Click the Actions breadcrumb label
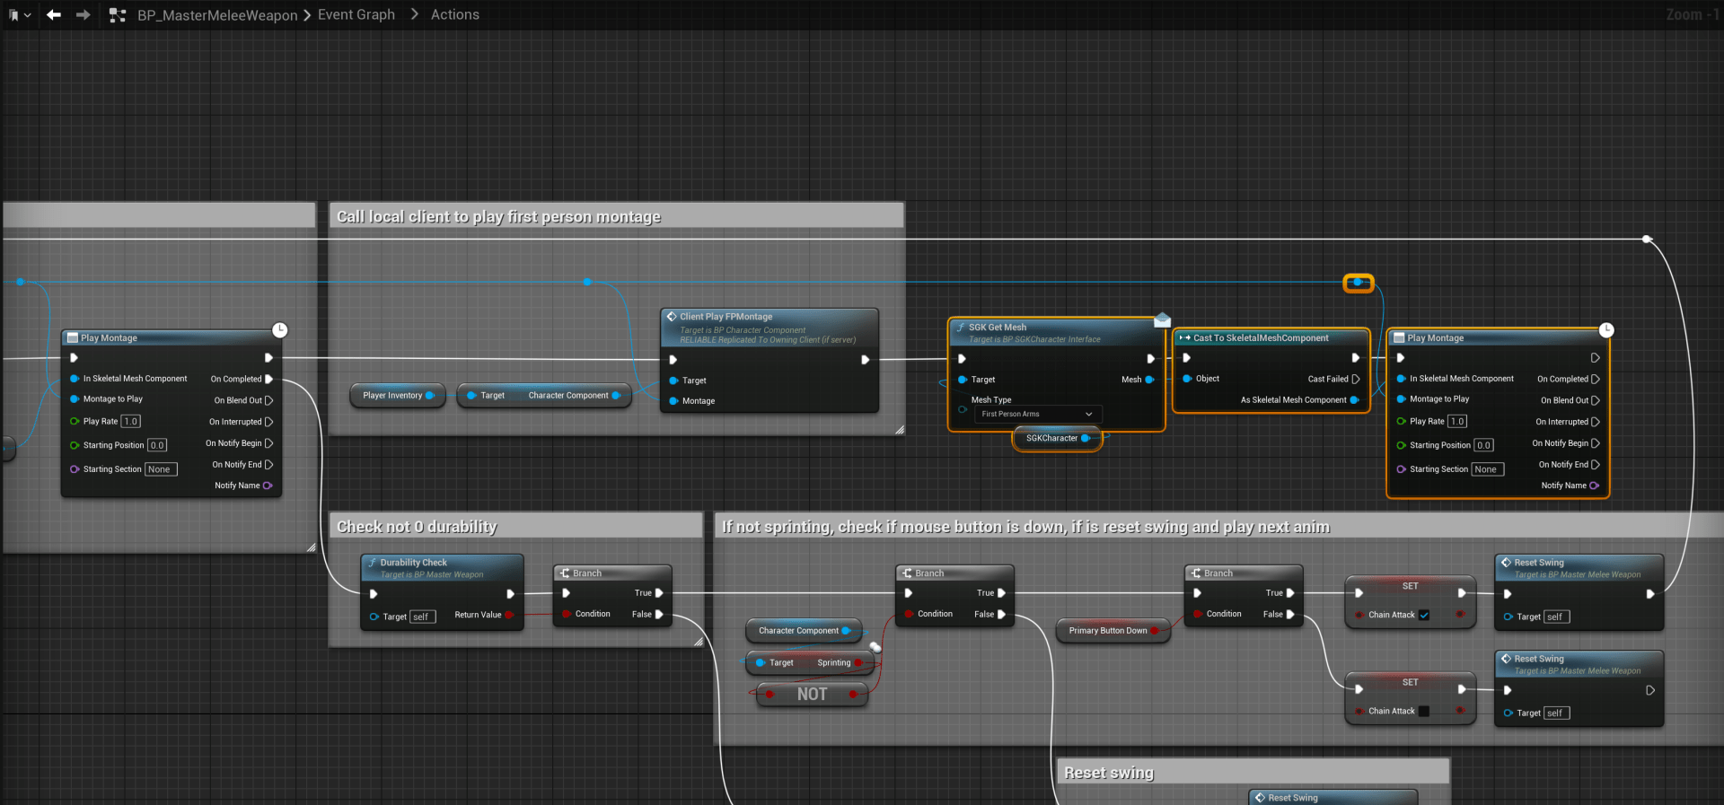This screenshot has width=1724, height=805. pyautogui.click(x=454, y=14)
